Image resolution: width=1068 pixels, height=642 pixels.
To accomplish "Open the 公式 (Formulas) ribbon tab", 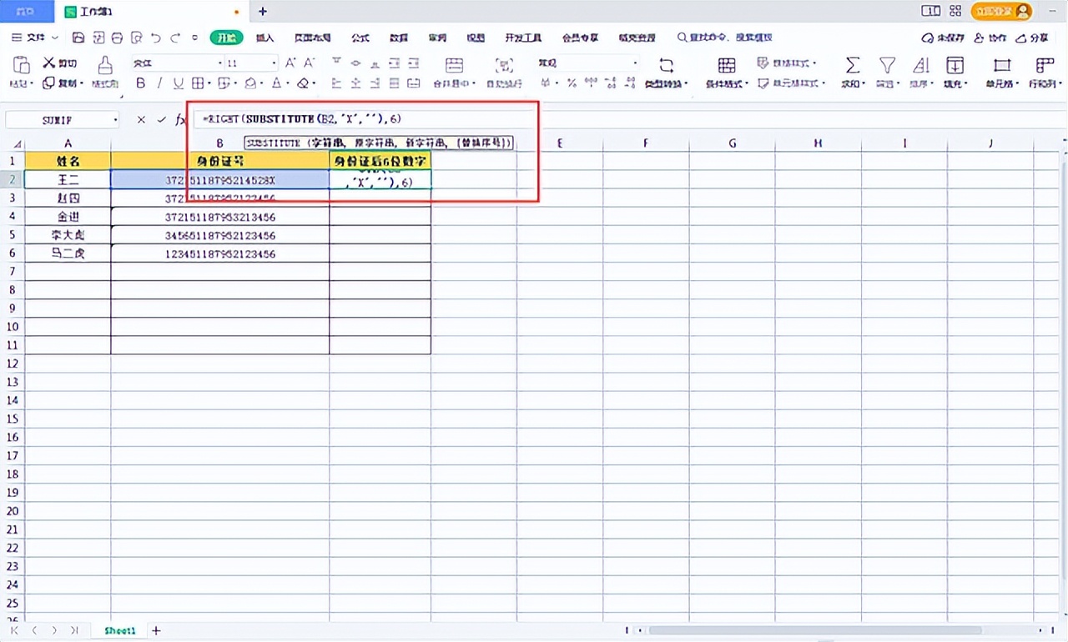I will (360, 38).
